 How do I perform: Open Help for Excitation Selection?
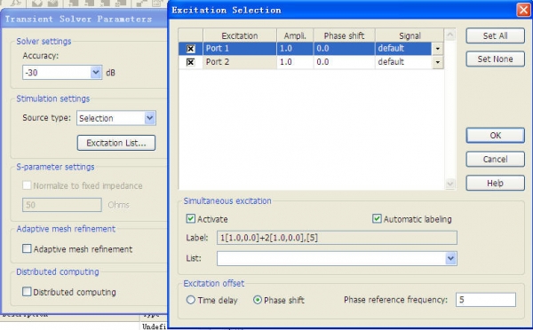pyautogui.click(x=496, y=183)
